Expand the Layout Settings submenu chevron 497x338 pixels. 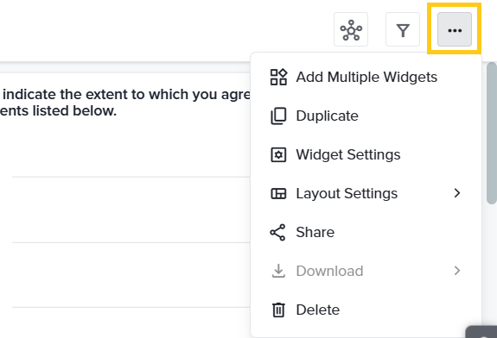456,193
